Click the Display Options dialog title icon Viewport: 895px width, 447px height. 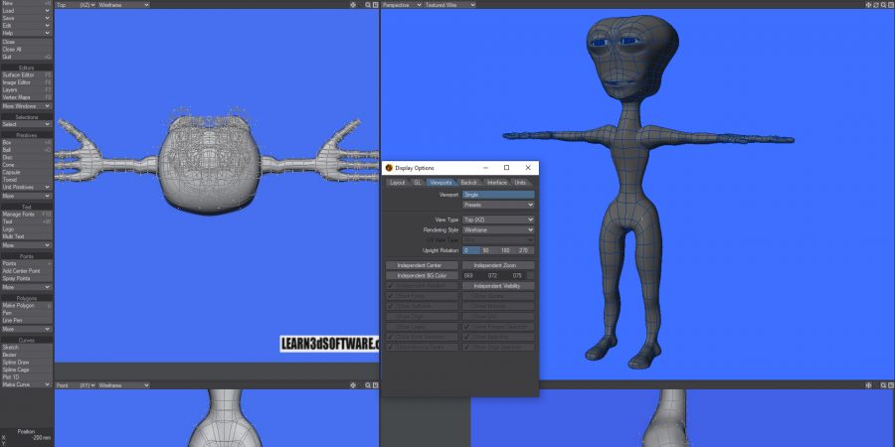tap(390, 168)
